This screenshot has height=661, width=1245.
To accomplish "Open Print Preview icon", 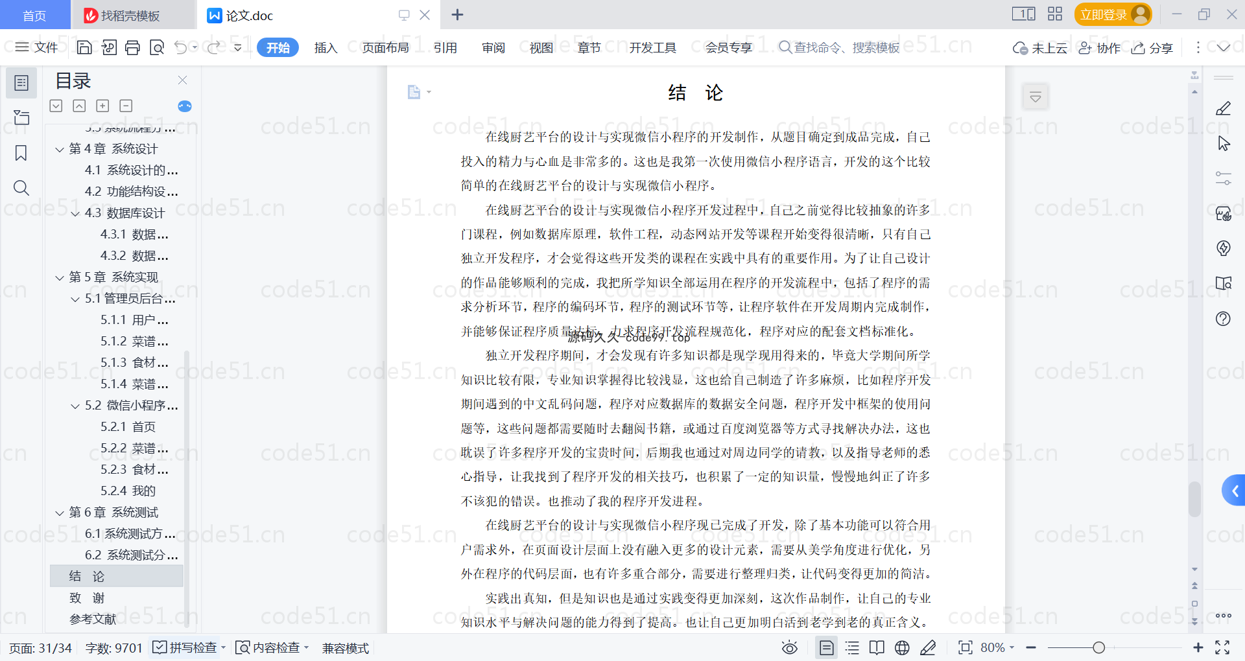I will (157, 47).
